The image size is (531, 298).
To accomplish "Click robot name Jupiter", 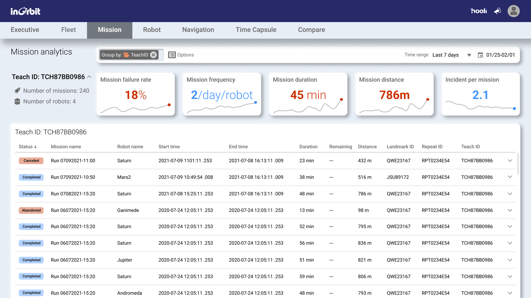I will 125,260.
